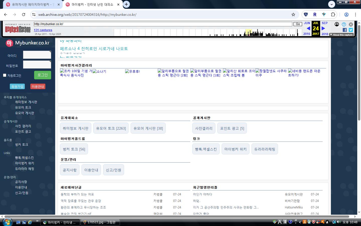Screen dimensions: 361x226
Task: Share the capture on Twitter
Action: click(x=351, y=30)
